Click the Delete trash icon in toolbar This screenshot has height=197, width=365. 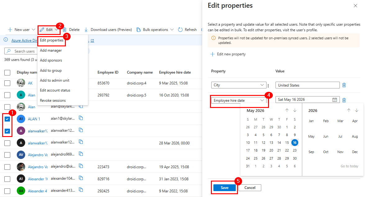(65, 30)
